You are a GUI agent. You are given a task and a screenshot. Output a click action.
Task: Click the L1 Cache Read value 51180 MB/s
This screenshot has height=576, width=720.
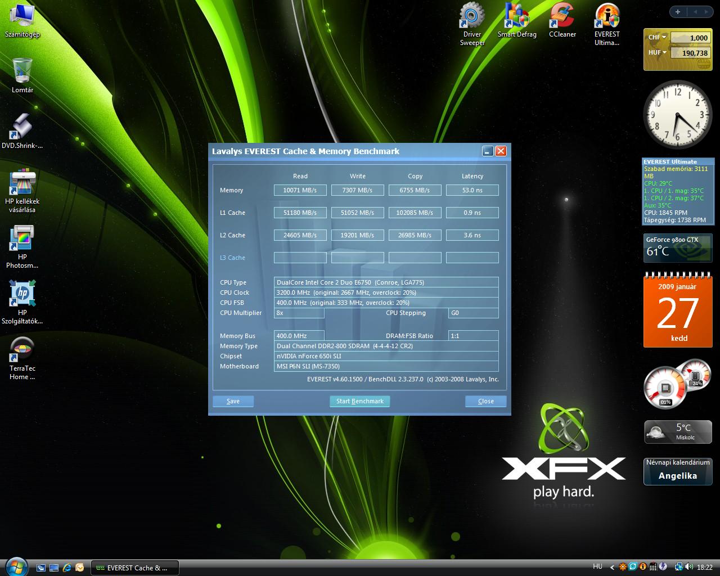click(300, 213)
